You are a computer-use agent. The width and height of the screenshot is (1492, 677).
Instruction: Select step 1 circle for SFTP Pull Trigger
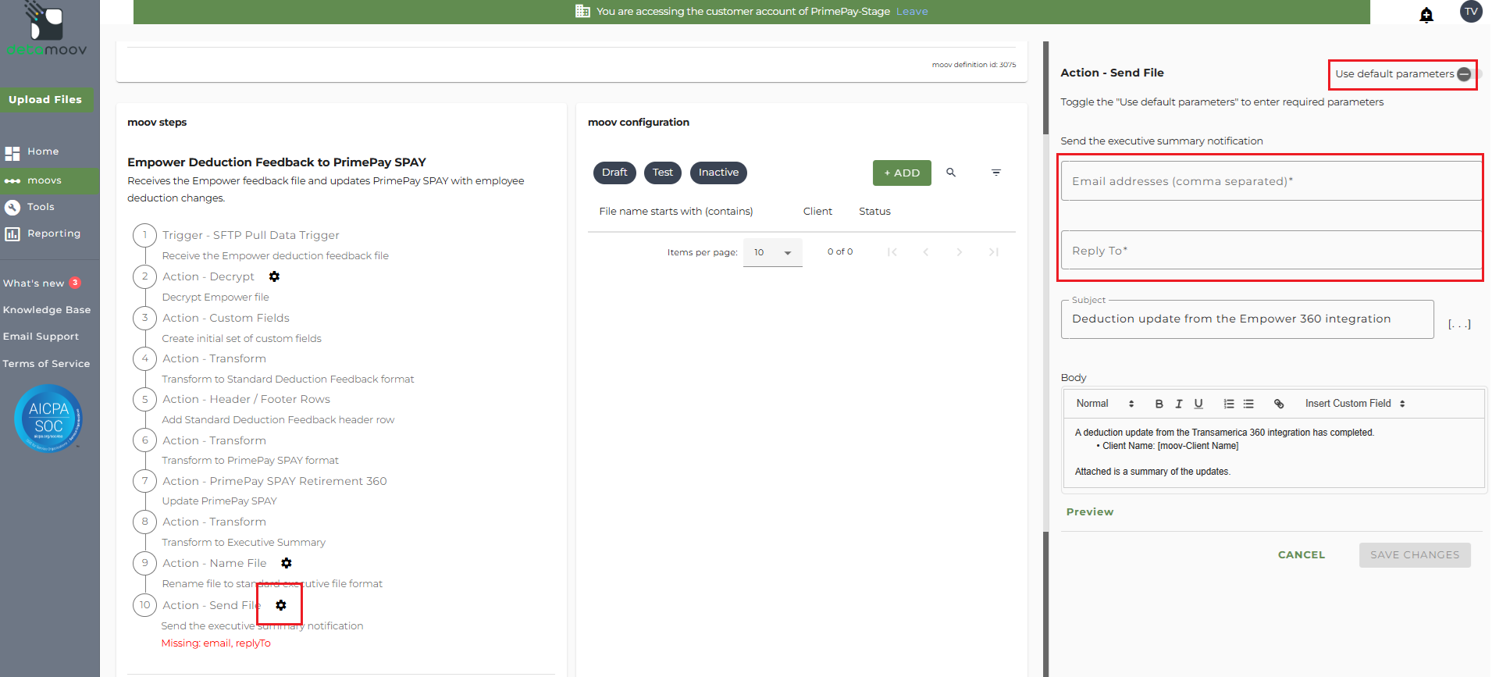[144, 235]
